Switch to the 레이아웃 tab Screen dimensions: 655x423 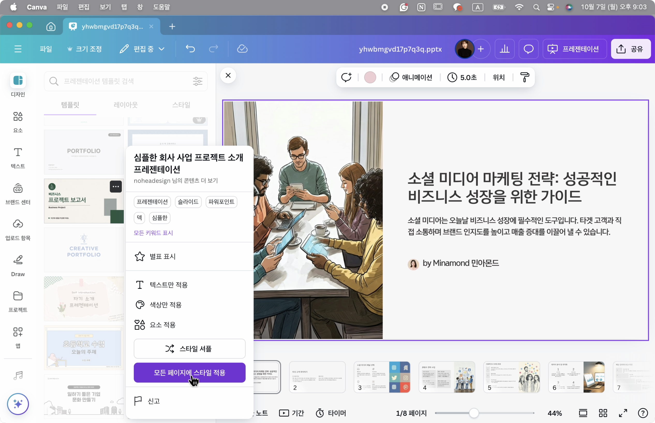point(125,105)
